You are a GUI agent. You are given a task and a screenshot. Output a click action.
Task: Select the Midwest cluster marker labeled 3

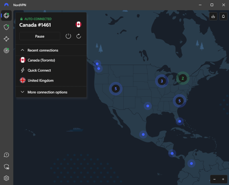pos(162,81)
